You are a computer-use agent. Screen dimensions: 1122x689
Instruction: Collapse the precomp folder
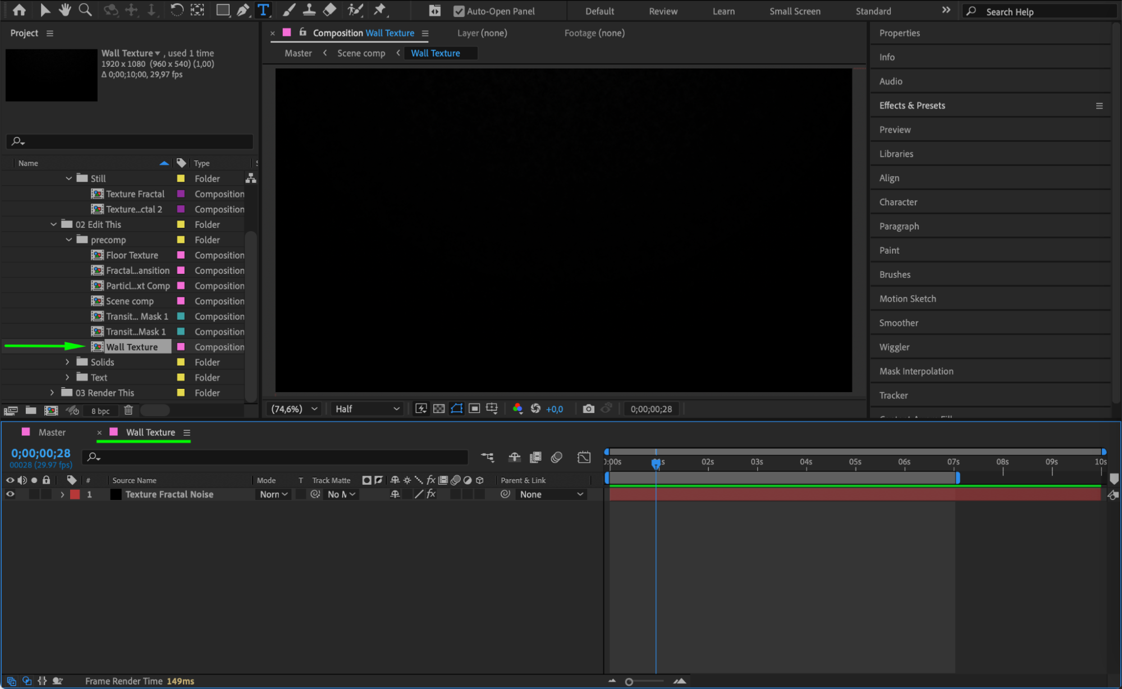(x=68, y=240)
